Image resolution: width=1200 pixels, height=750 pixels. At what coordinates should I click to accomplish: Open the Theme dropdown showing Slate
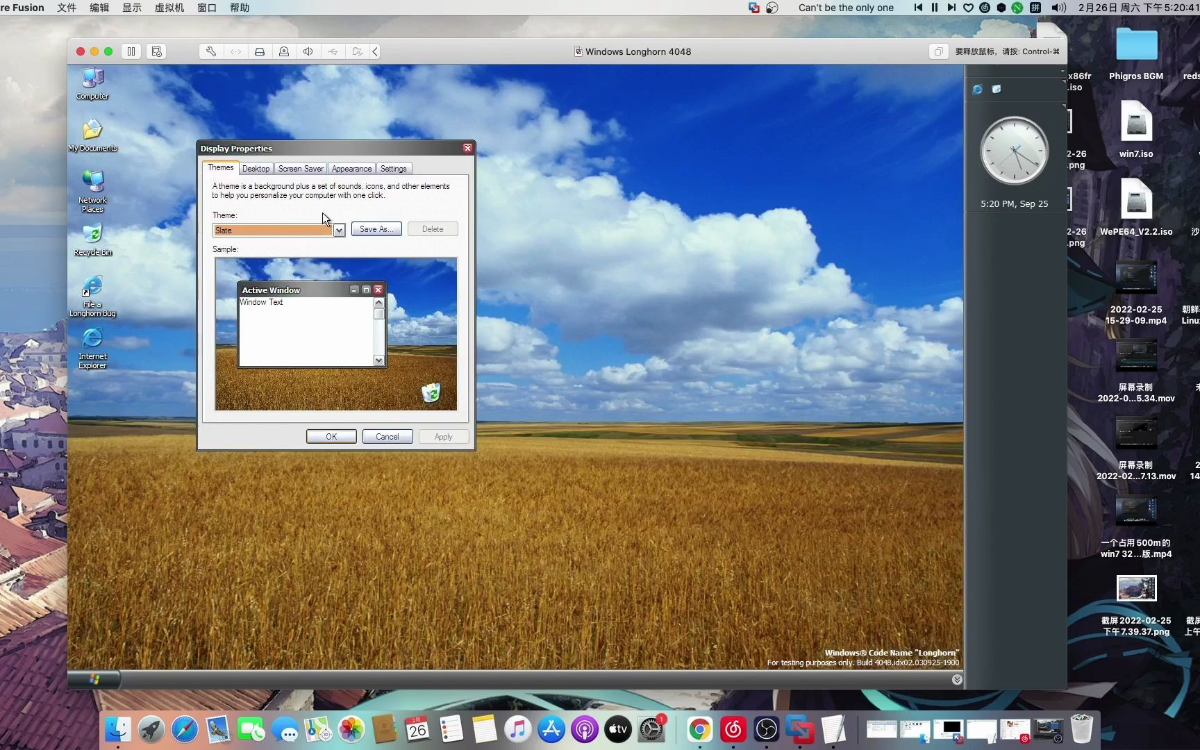click(x=339, y=230)
